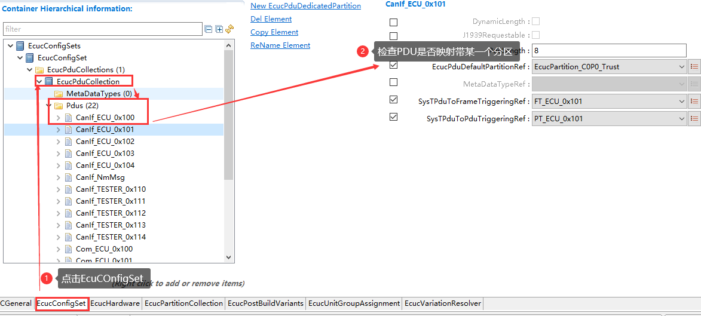Toggle the MetaDataTypeRef enable checkbox

coord(393,82)
